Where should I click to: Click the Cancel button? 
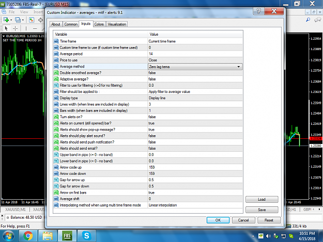point(243,220)
